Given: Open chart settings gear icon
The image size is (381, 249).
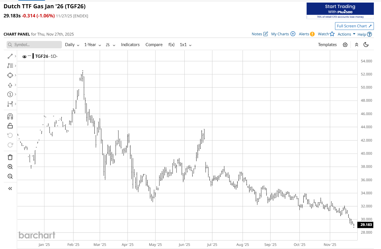Looking at the screenshot, I should tap(345, 45).
